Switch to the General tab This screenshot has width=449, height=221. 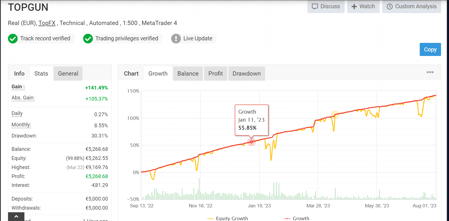pos(68,74)
